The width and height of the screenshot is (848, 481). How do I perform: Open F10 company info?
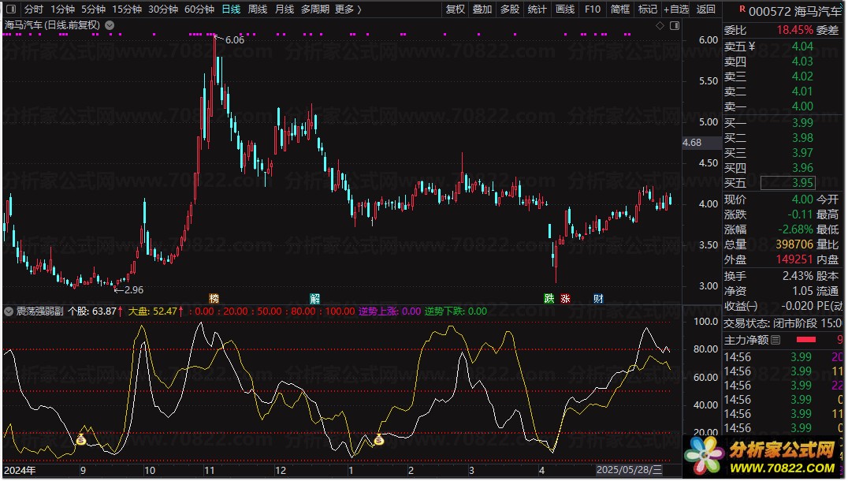pos(593,9)
